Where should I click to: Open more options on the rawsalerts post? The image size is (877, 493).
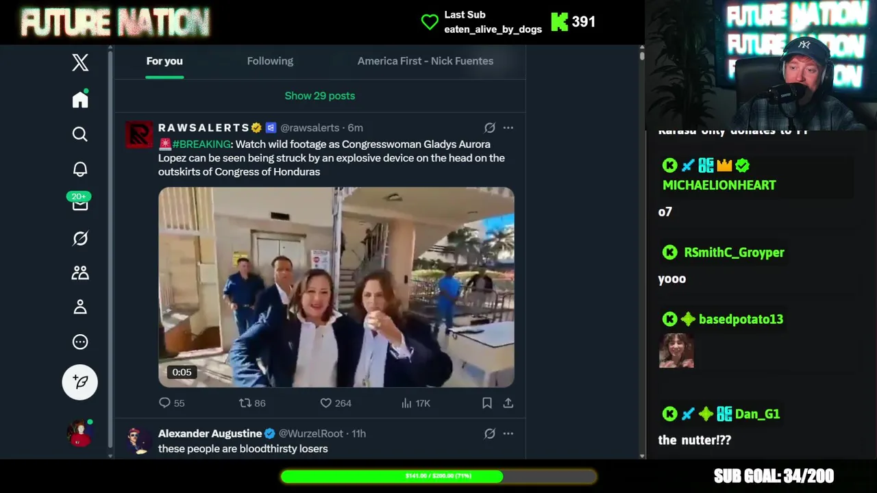point(508,127)
